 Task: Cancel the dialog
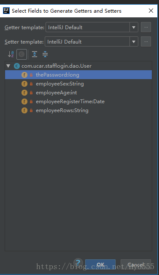(136, 264)
